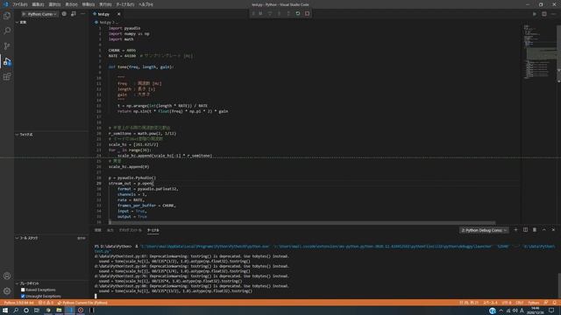
Task: Split the terminal panel
Action: click(525, 230)
